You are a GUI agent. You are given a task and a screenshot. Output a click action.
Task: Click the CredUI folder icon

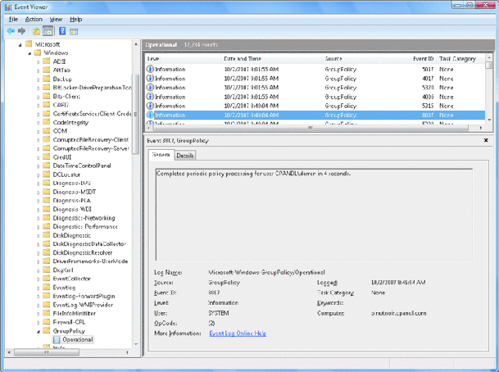[47, 157]
